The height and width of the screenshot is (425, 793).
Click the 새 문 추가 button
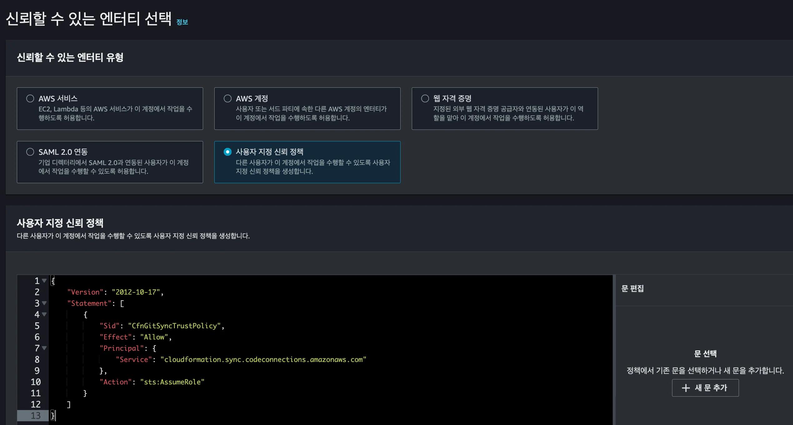point(705,388)
